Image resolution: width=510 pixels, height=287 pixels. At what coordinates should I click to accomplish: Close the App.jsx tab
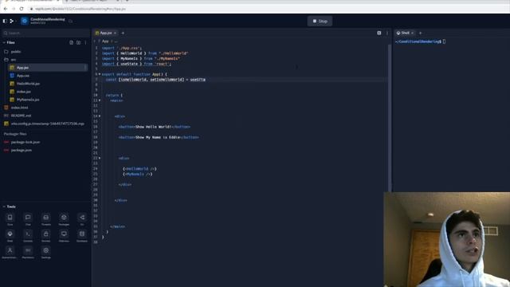[x=115, y=33]
